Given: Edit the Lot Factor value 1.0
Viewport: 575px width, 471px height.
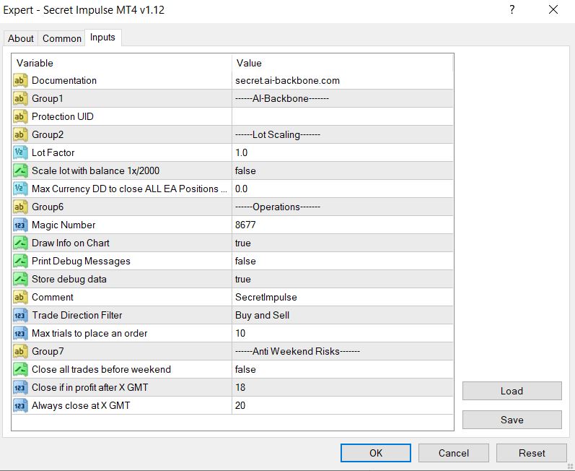Looking at the screenshot, I should point(343,152).
